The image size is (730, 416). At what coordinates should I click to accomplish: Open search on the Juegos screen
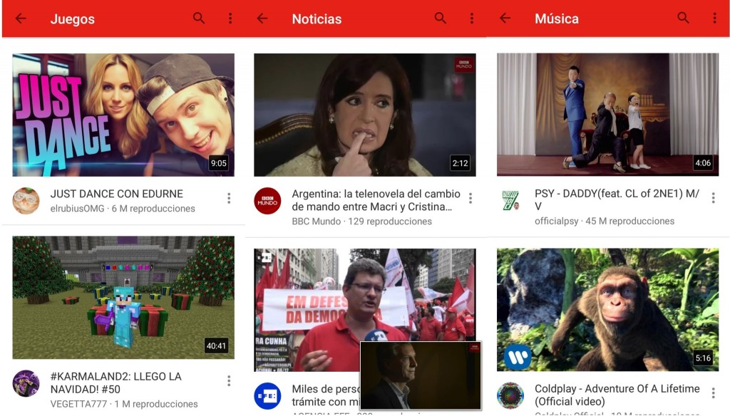199,19
